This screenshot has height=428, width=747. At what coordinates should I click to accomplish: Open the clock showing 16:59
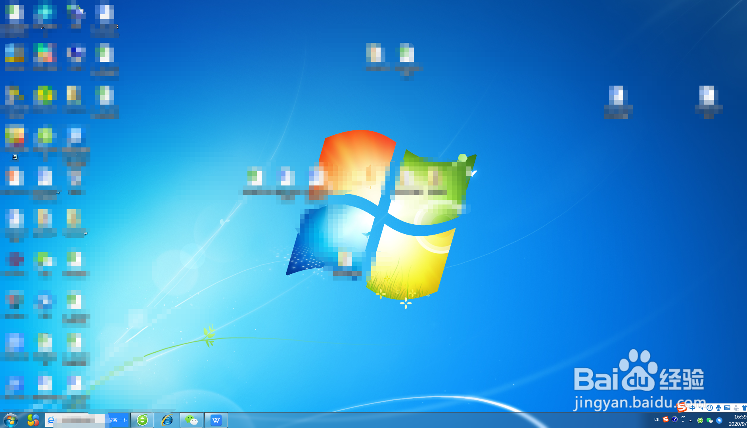pos(740,417)
